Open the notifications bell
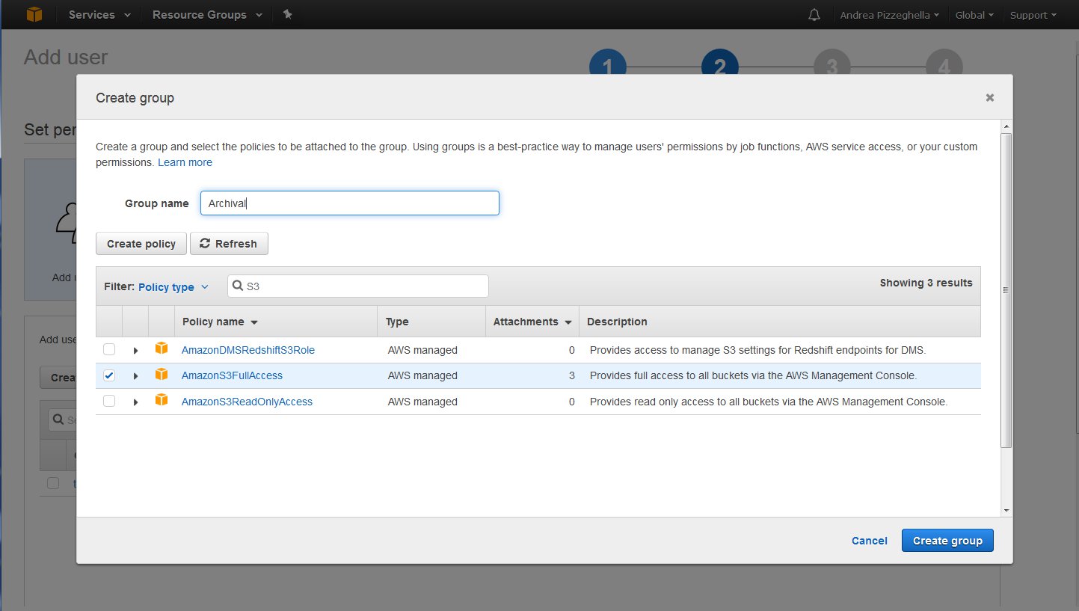The image size is (1079, 611). pyautogui.click(x=814, y=15)
